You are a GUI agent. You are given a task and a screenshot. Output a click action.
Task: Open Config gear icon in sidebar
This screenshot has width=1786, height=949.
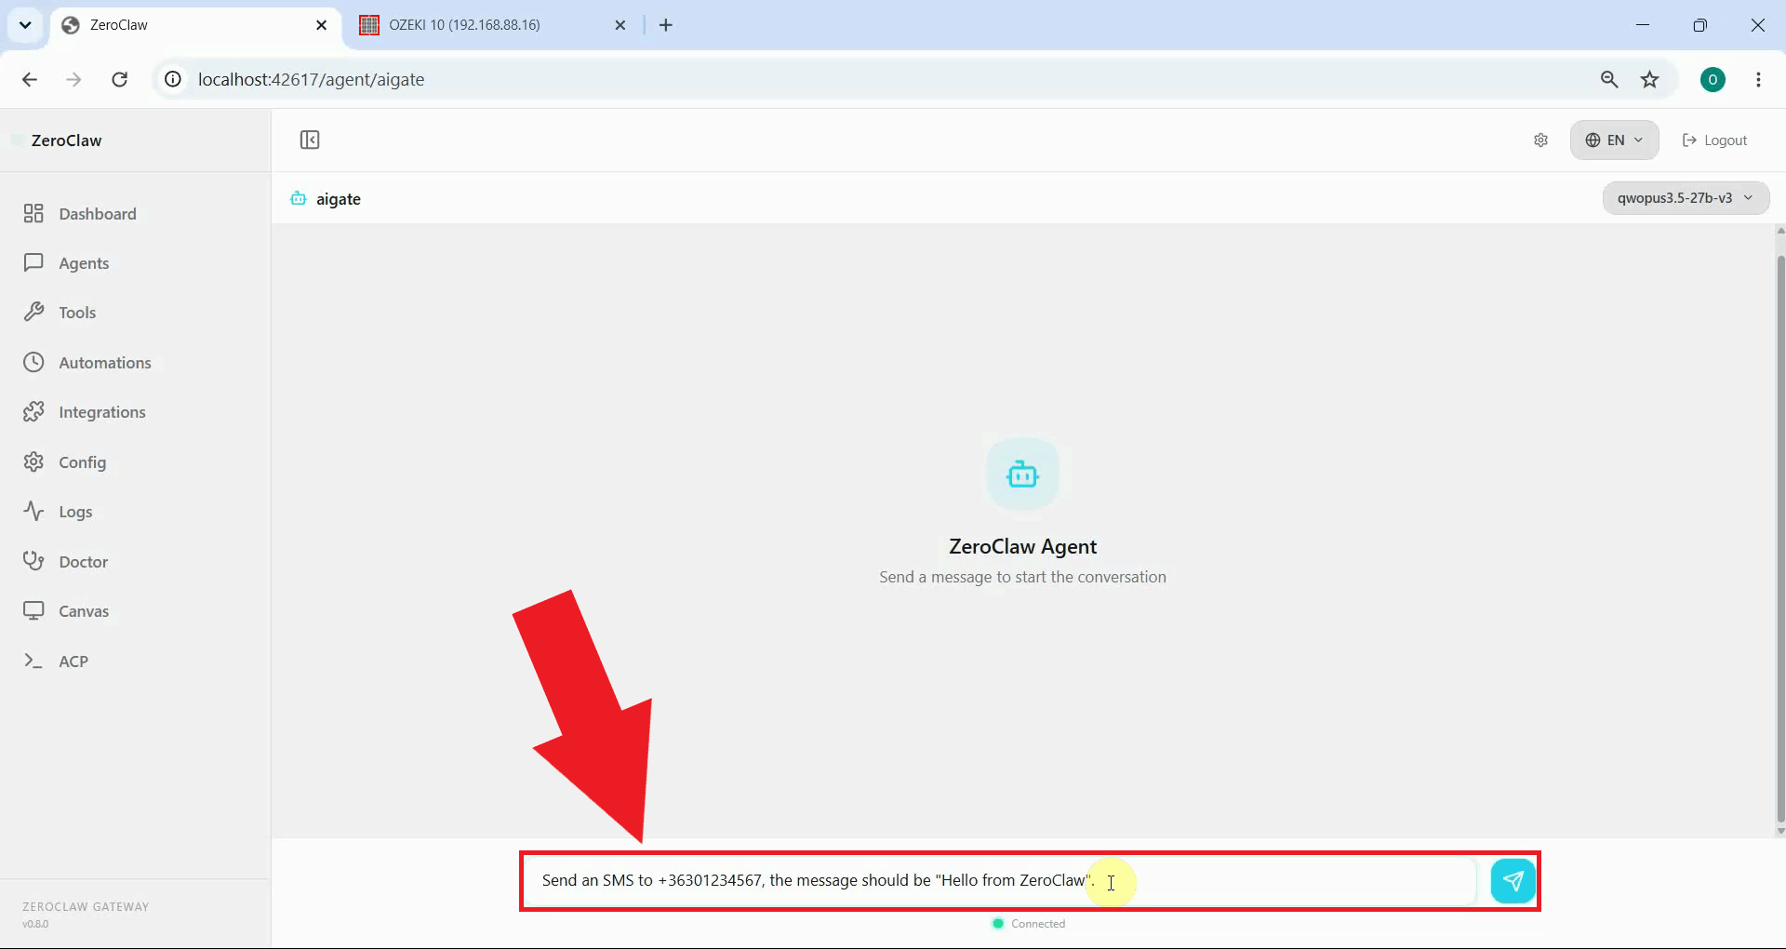click(x=33, y=462)
